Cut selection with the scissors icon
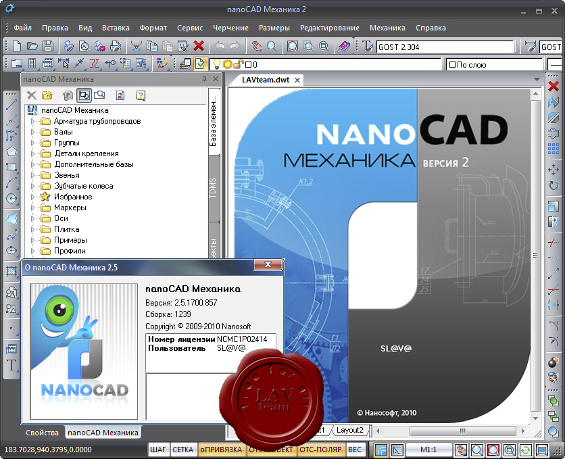The width and height of the screenshot is (565, 459). 136,46
